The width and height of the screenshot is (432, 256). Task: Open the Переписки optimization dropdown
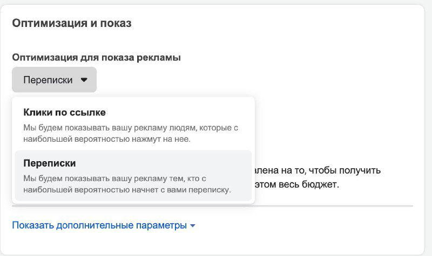tap(54, 80)
